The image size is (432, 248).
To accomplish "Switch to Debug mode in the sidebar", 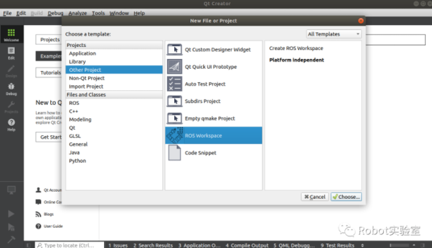I will click(12, 89).
